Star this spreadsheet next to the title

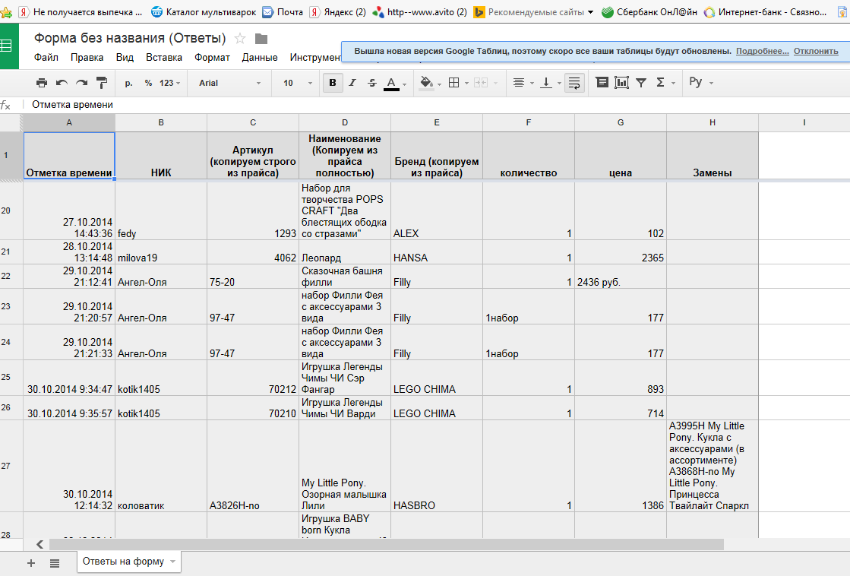[x=240, y=39]
